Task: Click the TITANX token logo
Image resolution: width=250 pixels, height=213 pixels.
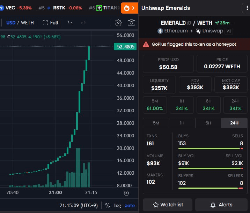Action: [x=99, y=8]
